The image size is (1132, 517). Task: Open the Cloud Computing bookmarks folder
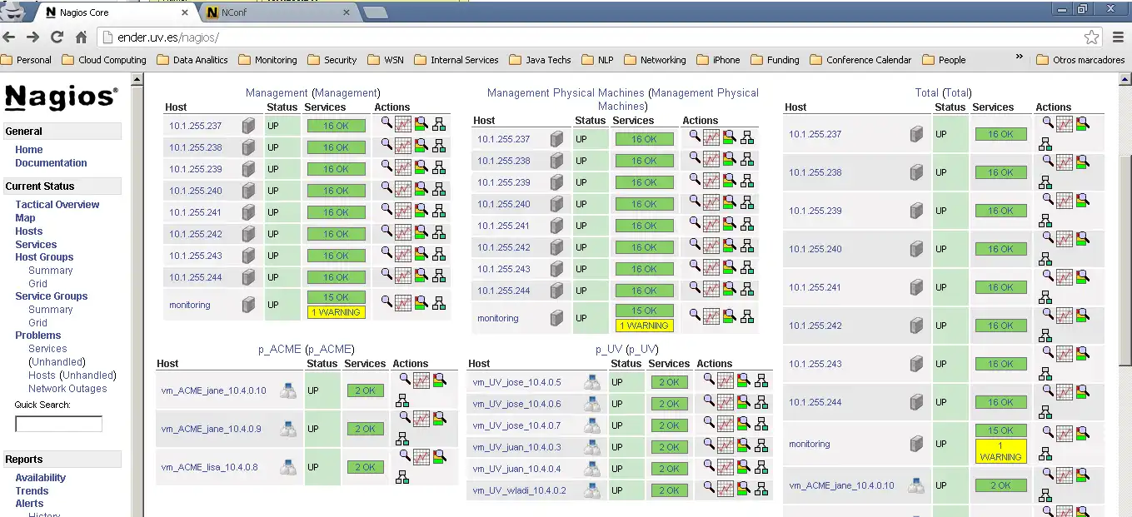coord(104,60)
